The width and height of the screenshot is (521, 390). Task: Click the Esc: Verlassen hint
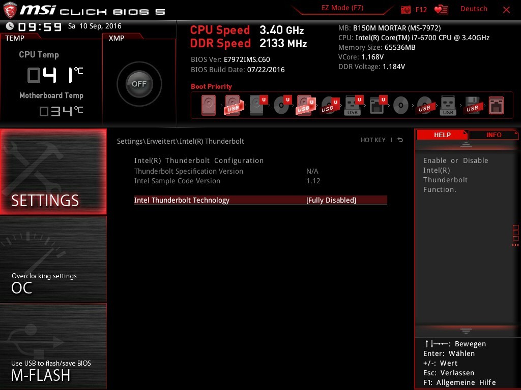(449, 373)
